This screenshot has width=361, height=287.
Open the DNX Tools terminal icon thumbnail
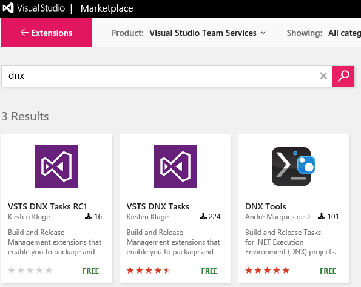click(294, 167)
